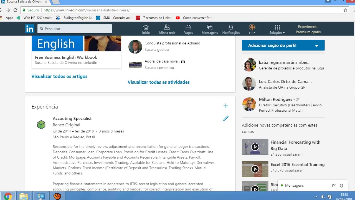Open the Minha rede network icon

[x=167, y=29]
